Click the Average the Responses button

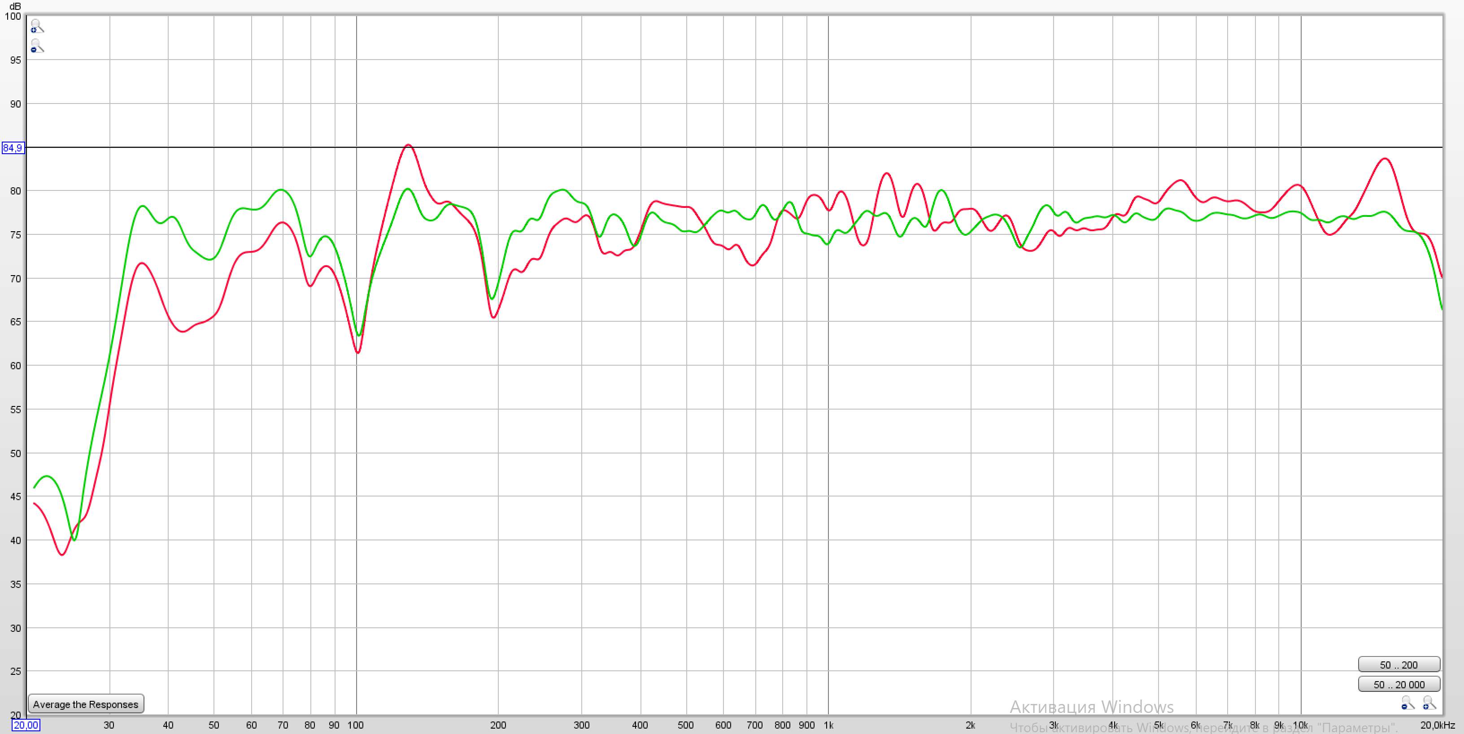(86, 704)
